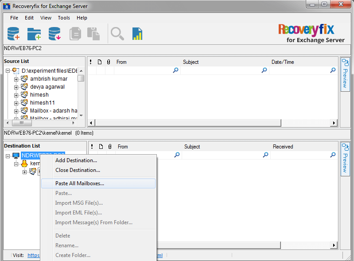Viewport: 354px width, 261px height.
Task: Collapse the NDRWEB76-PC2 destination node
Action: point(8,156)
